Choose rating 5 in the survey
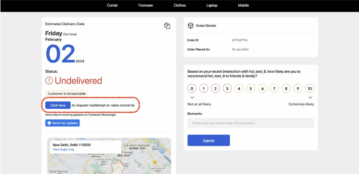Screen dimensions: 359x174 (251, 88)
